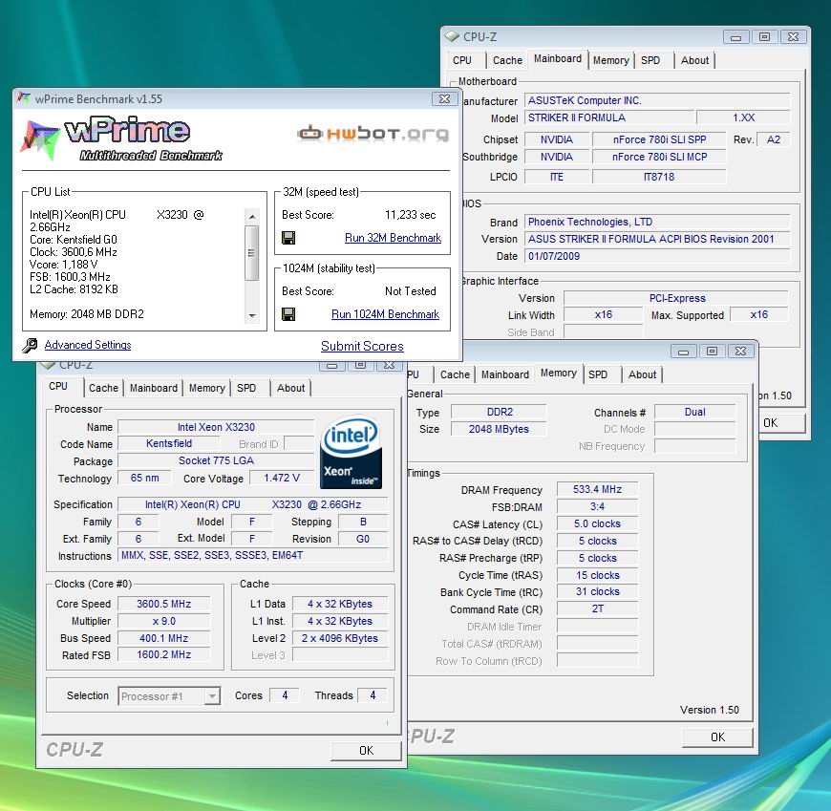This screenshot has width=831, height=811.
Task: Click the Socket 775 LGA package field
Action: tap(216, 460)
